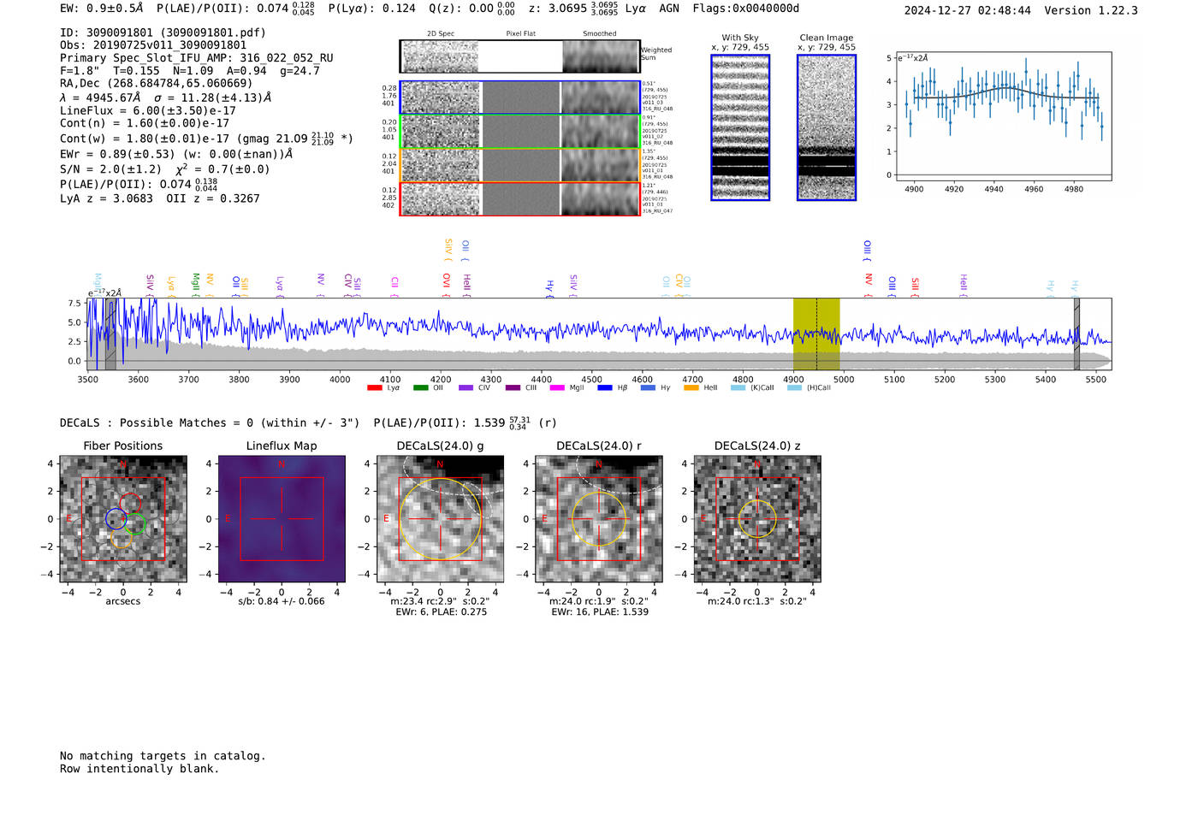This screenshot has height=815, width=1198.
Task: Click the (K)CaII legend swatch
Action: 738,387
